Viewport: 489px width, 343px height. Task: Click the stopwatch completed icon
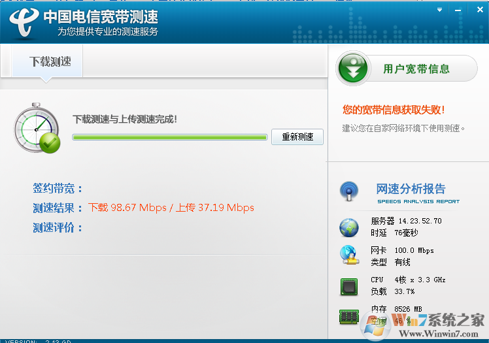coord(37,128)
